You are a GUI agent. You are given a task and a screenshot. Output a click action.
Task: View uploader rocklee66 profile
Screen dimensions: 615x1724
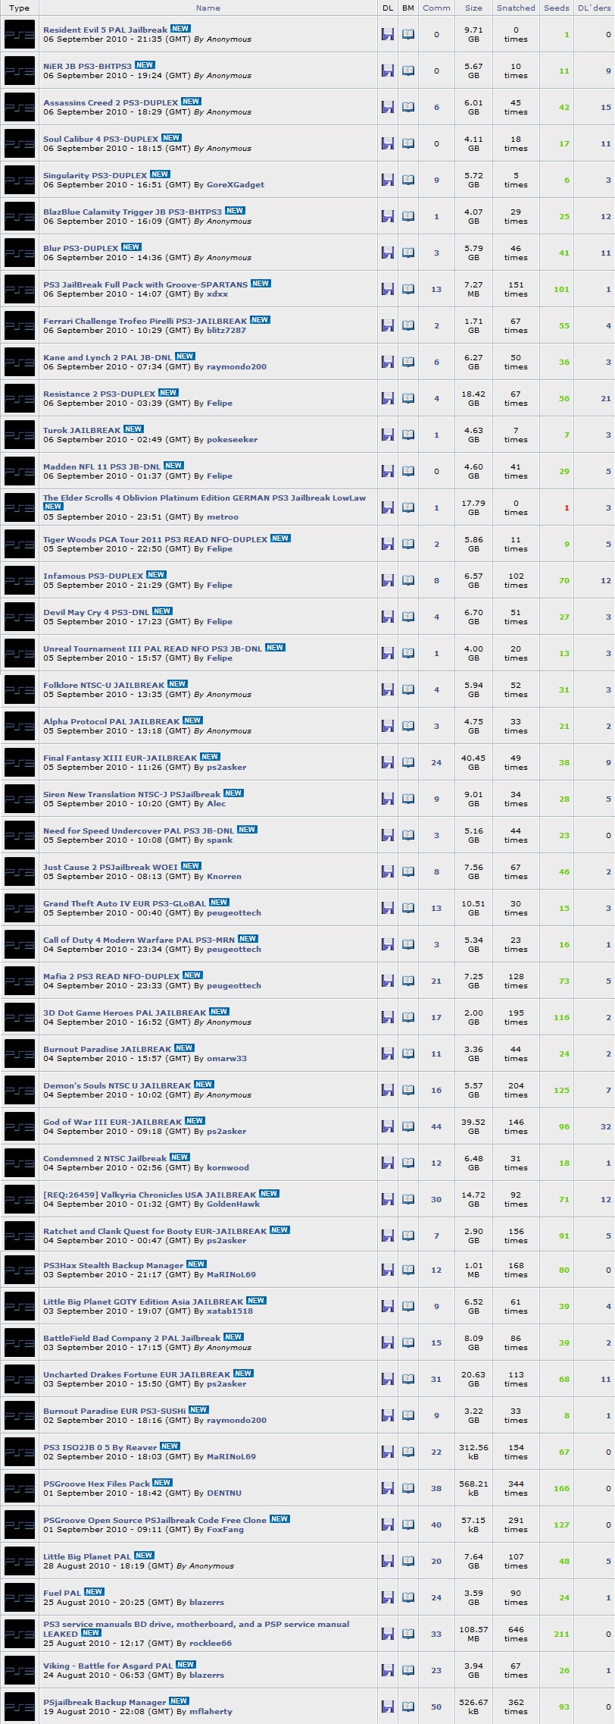211,1643
